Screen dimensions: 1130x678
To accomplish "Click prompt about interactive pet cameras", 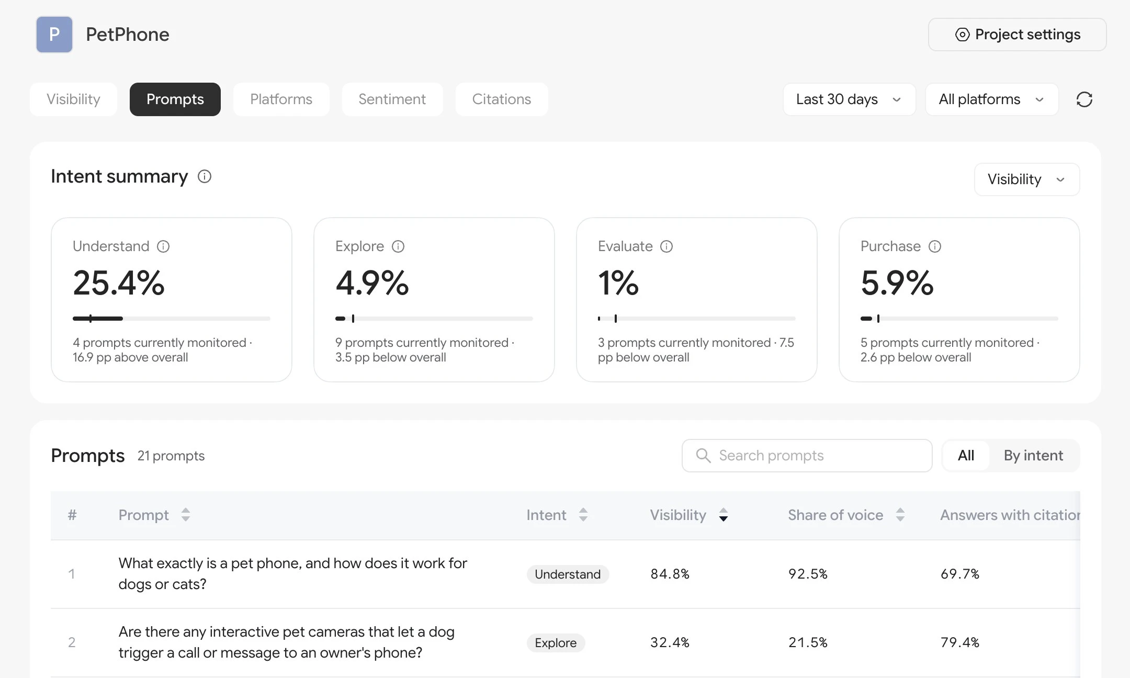I will tap(287, 642).
